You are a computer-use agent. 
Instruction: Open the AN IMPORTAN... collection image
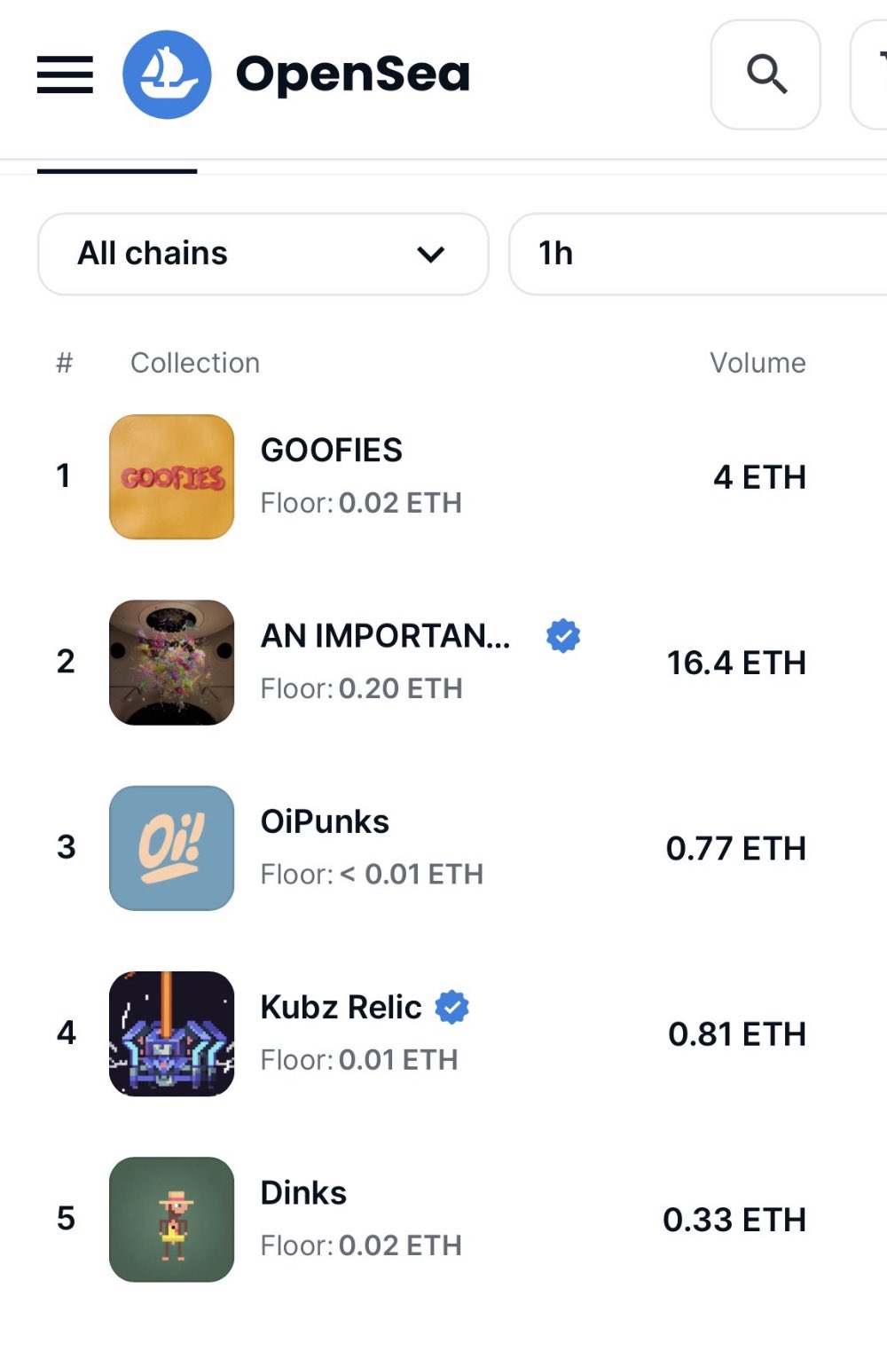coord(172,663)
